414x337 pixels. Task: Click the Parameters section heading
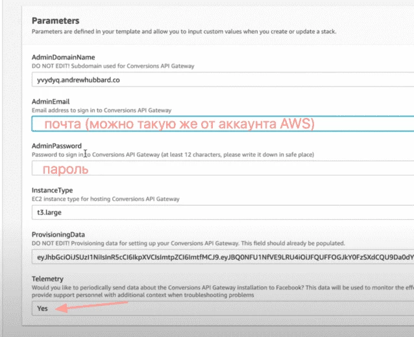pos(55,21)
